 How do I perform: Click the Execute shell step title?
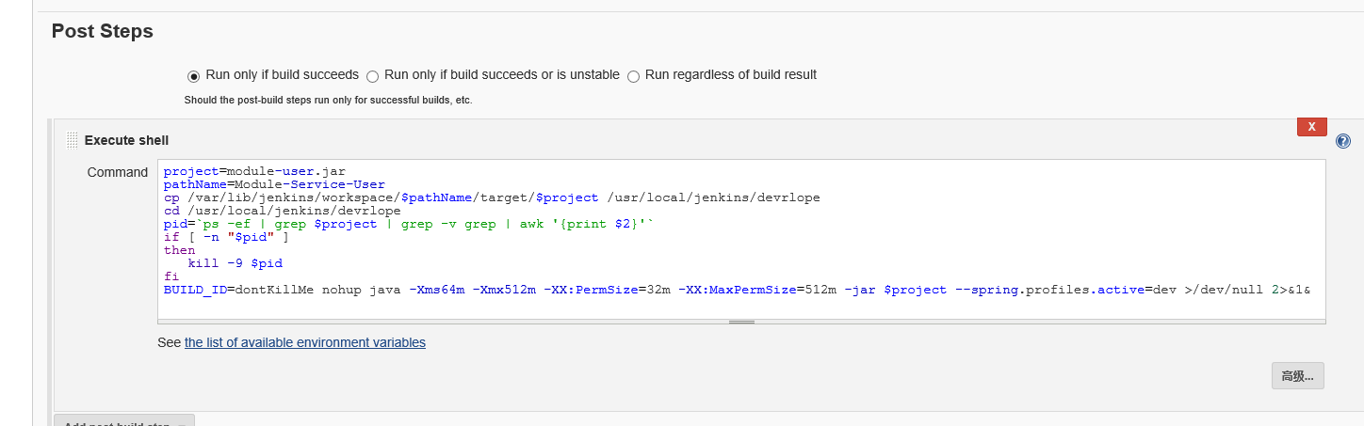tap(126, 140)
